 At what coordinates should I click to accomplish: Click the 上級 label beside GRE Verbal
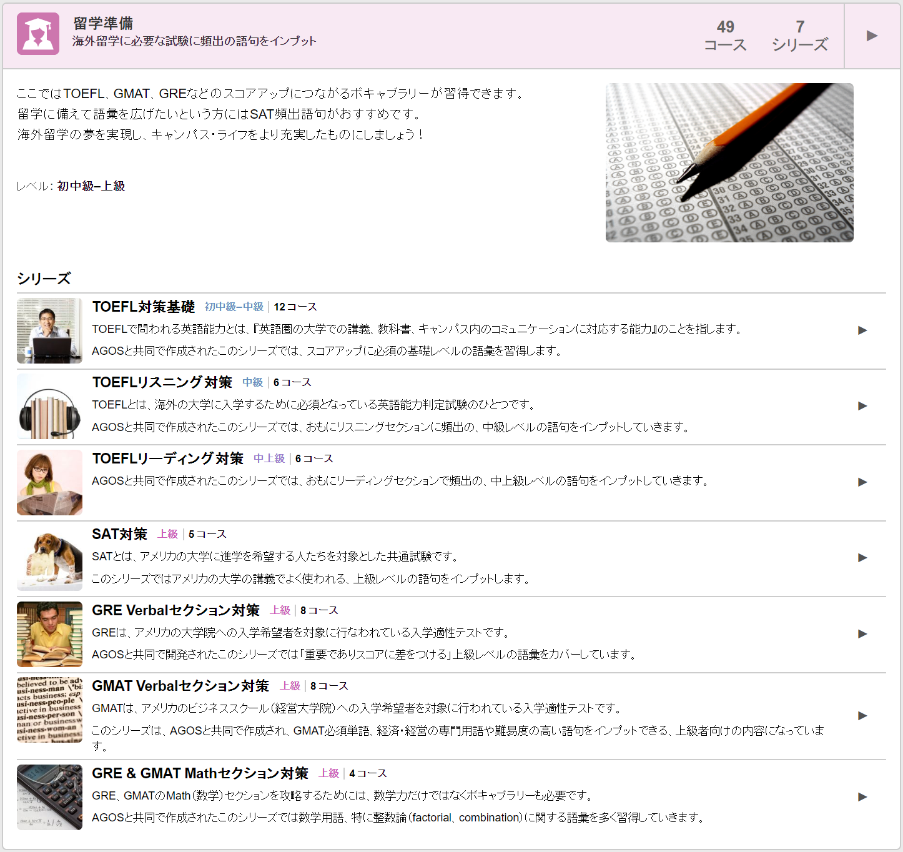(280, 610)
